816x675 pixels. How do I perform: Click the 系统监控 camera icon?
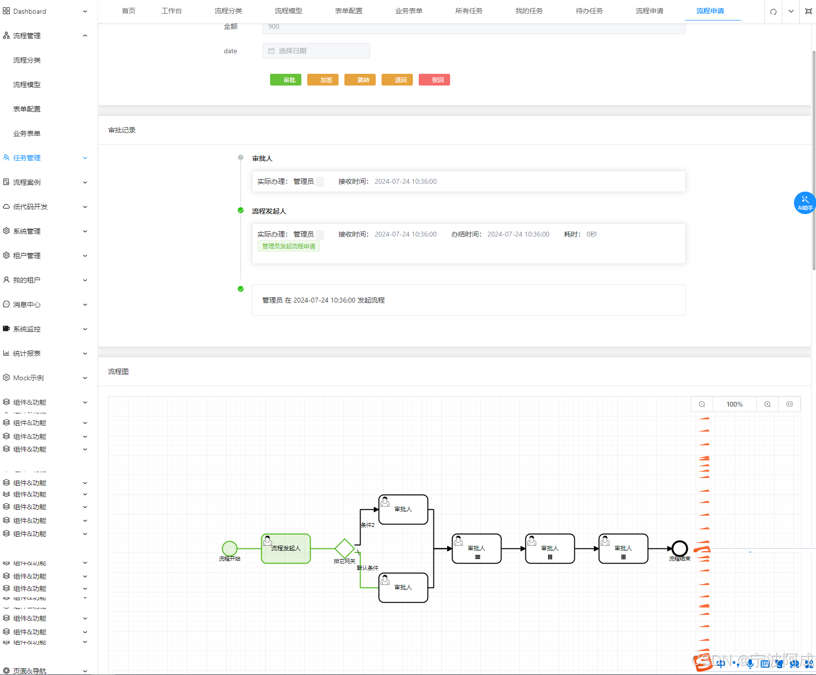[x=6, y=328]
